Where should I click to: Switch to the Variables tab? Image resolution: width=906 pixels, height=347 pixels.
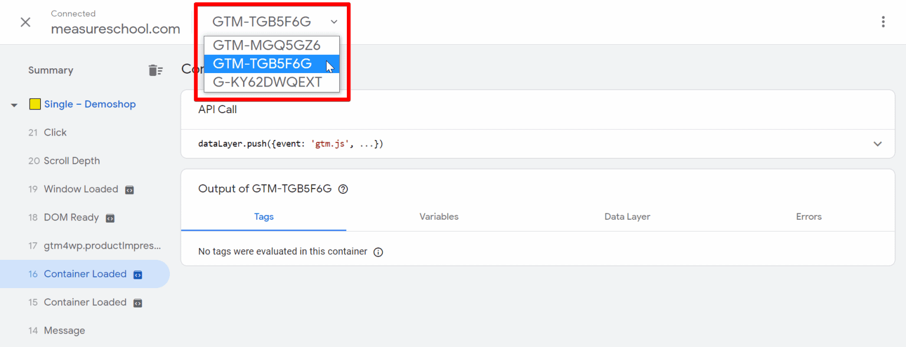439,217
